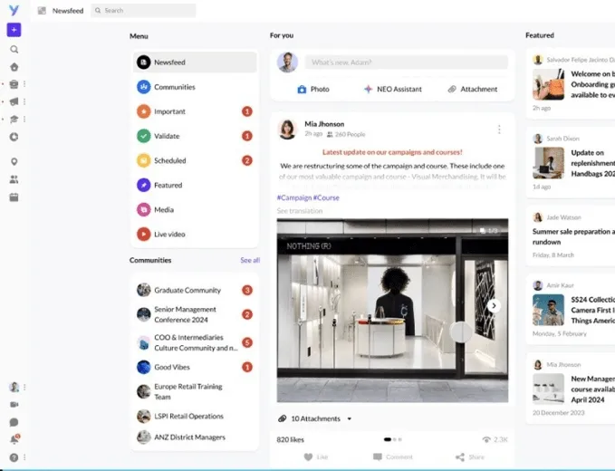Open Europe Retail Training Team community
615x471 pixels.
[x=195, y=391]
